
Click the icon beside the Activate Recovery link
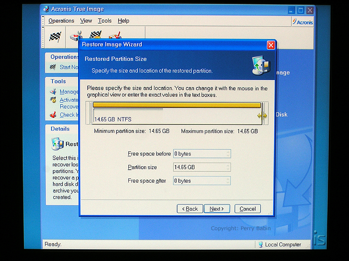(x=53, y=100)
